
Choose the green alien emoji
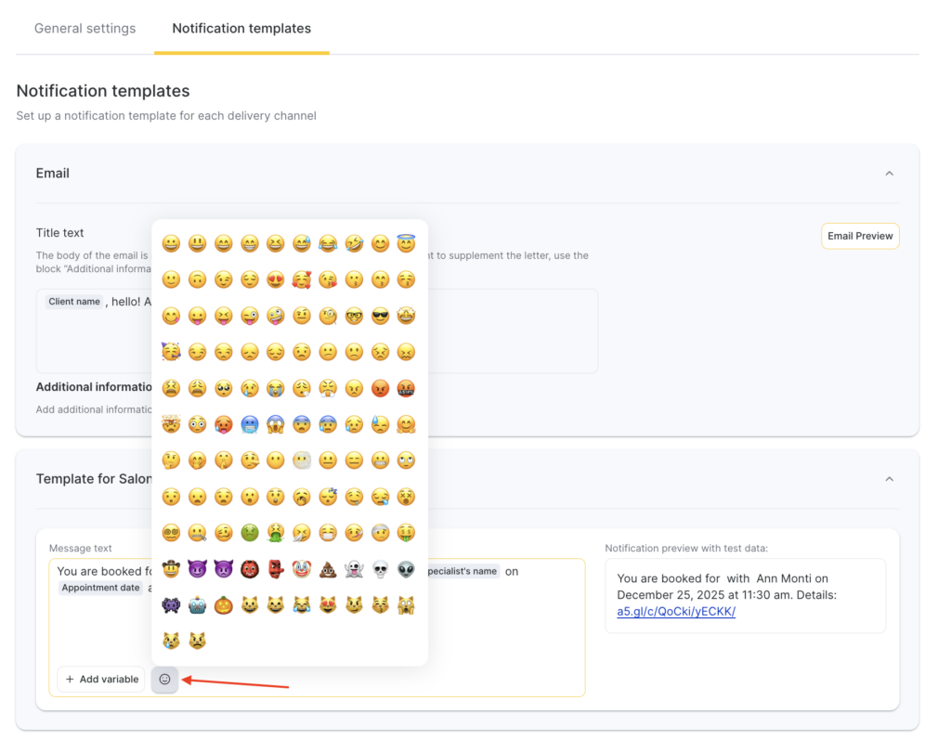pos(406,569)
